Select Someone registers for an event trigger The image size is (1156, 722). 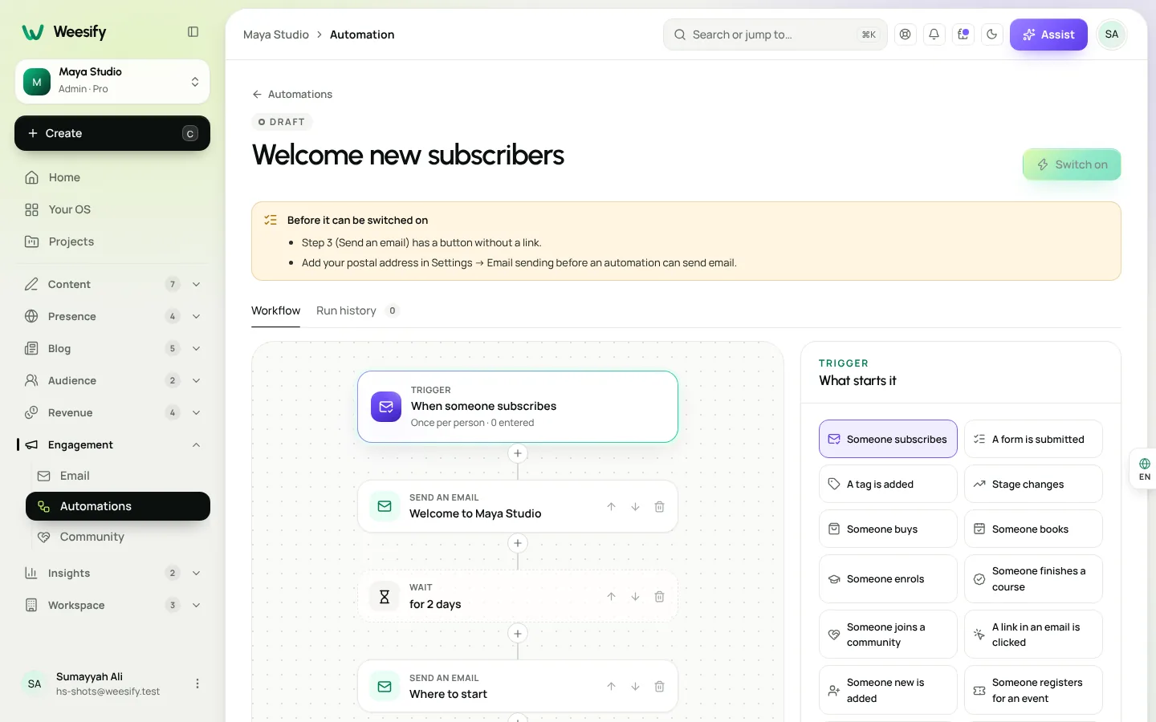click(1033, 690)
